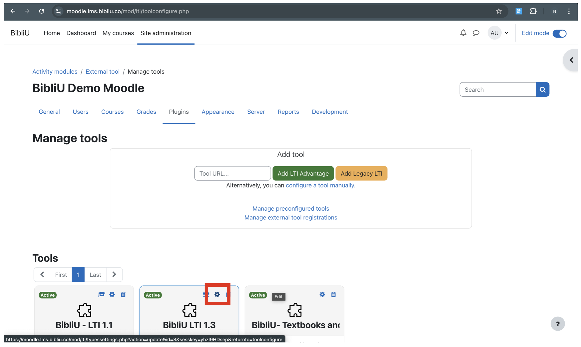Switch to the General admin tab
Image resolution: width=581 pixels, height=347 pixels.
tap(49, 112)
